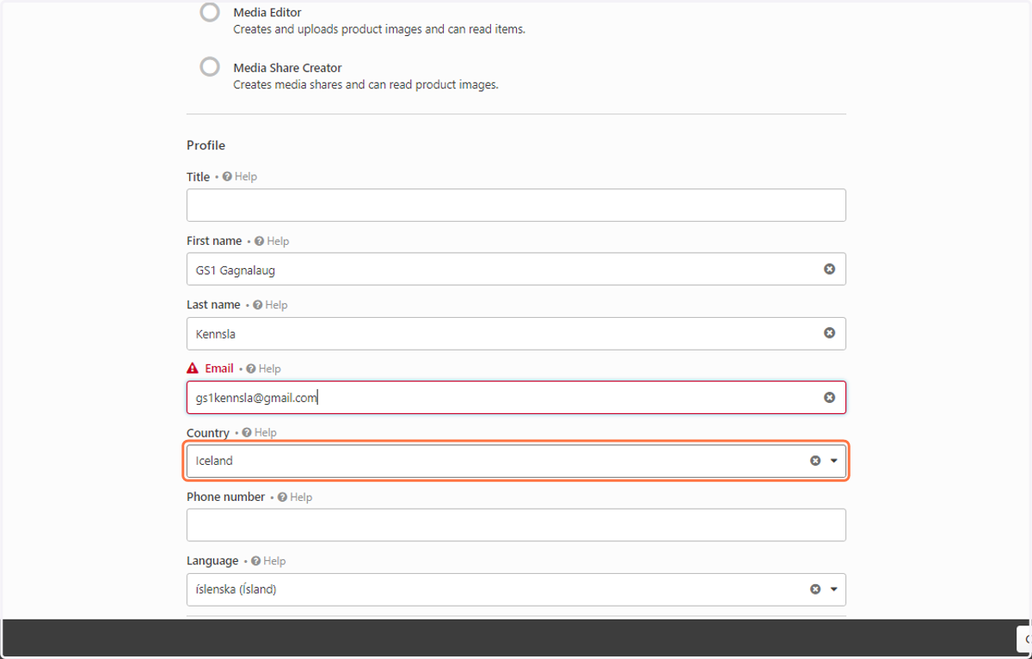The height and width of the screenshot is (659, 1032).
Task: Click the Last name input containing Kennsla
Action: pos(516,333)
